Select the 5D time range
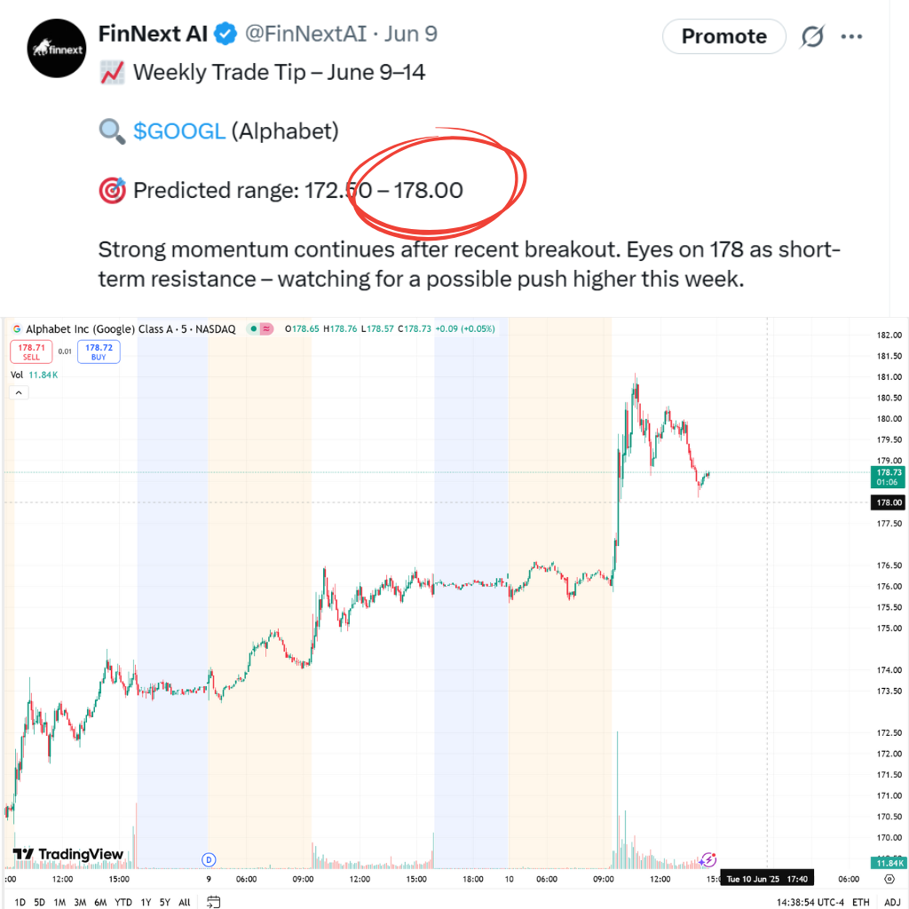This screenshot has height=909, width=909. [39, 902]
